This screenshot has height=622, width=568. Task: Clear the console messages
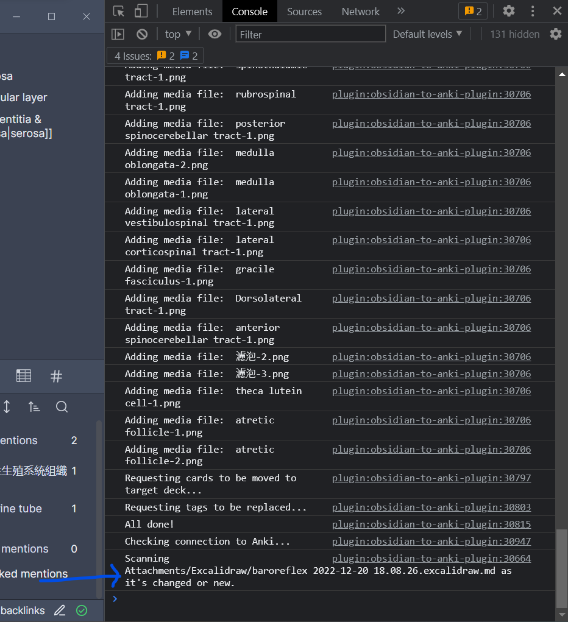point(142,34)
